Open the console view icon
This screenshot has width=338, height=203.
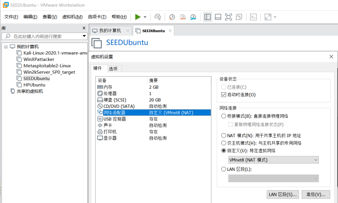click(253, 17)
